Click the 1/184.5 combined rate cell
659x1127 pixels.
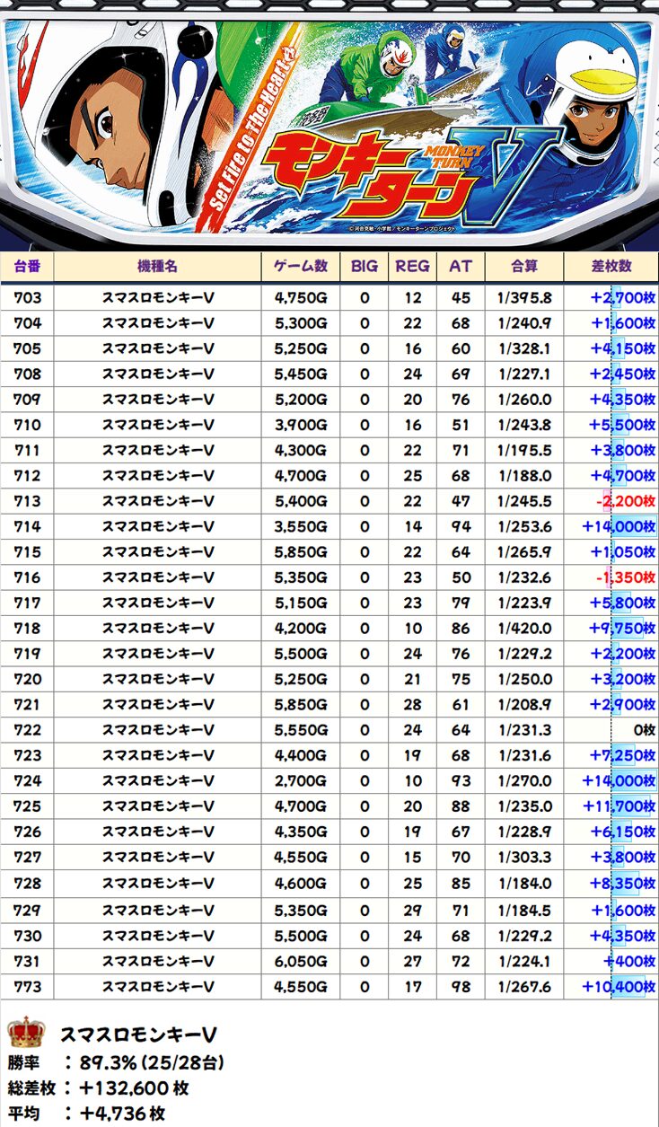click(523, 911)
